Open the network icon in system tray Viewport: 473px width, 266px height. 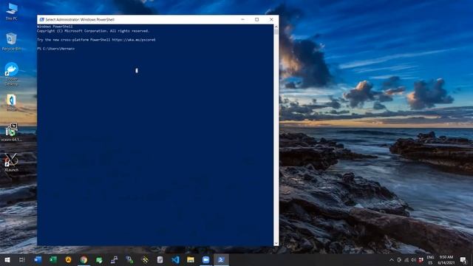click(406, 259)
